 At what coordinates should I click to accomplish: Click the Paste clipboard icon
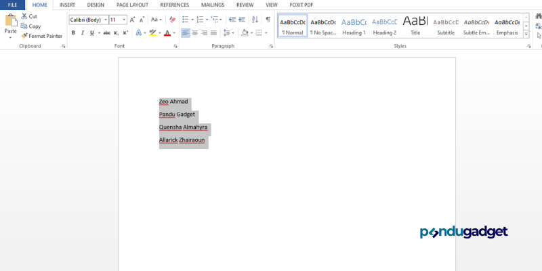11,20
